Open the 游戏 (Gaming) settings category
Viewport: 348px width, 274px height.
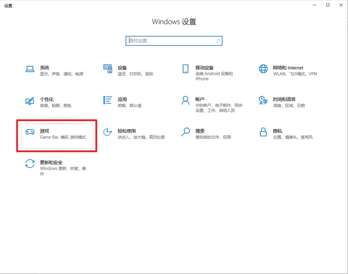[x=57, y=135]
